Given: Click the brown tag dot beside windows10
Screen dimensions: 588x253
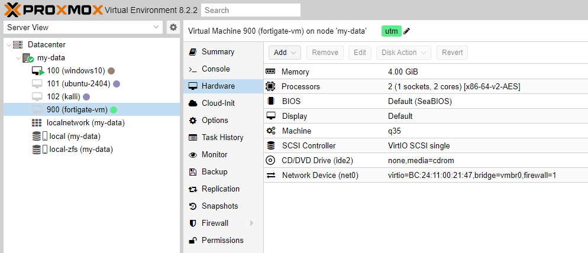Looking at the screenshot, I should [x=111, y=71].
